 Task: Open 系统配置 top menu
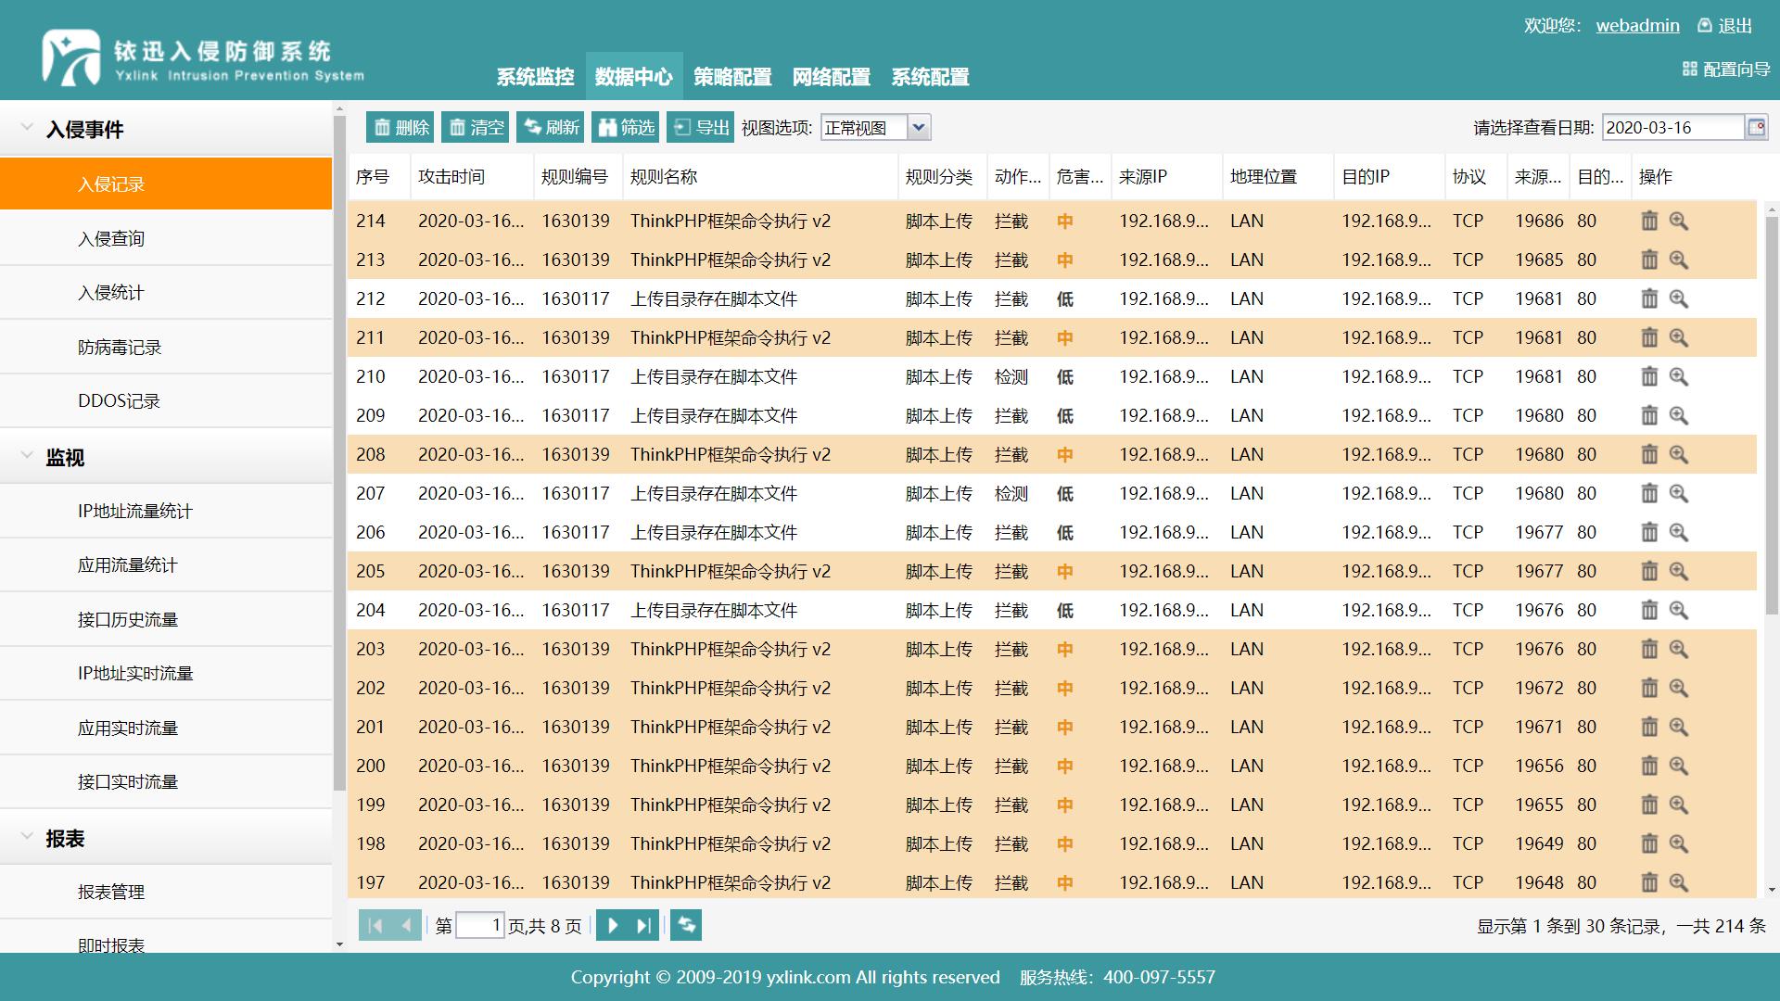[x=930, y=77]
